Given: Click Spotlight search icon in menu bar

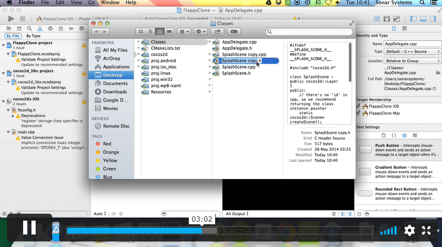Looking at the screenshot, I should [422, 2].
